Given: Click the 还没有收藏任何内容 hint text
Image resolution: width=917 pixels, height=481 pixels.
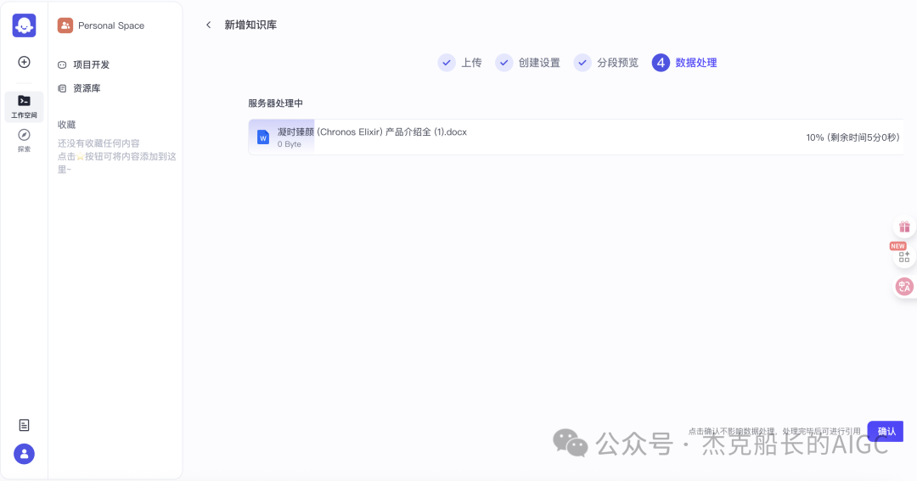Looking at the screenshot, I should coord(98,143).
